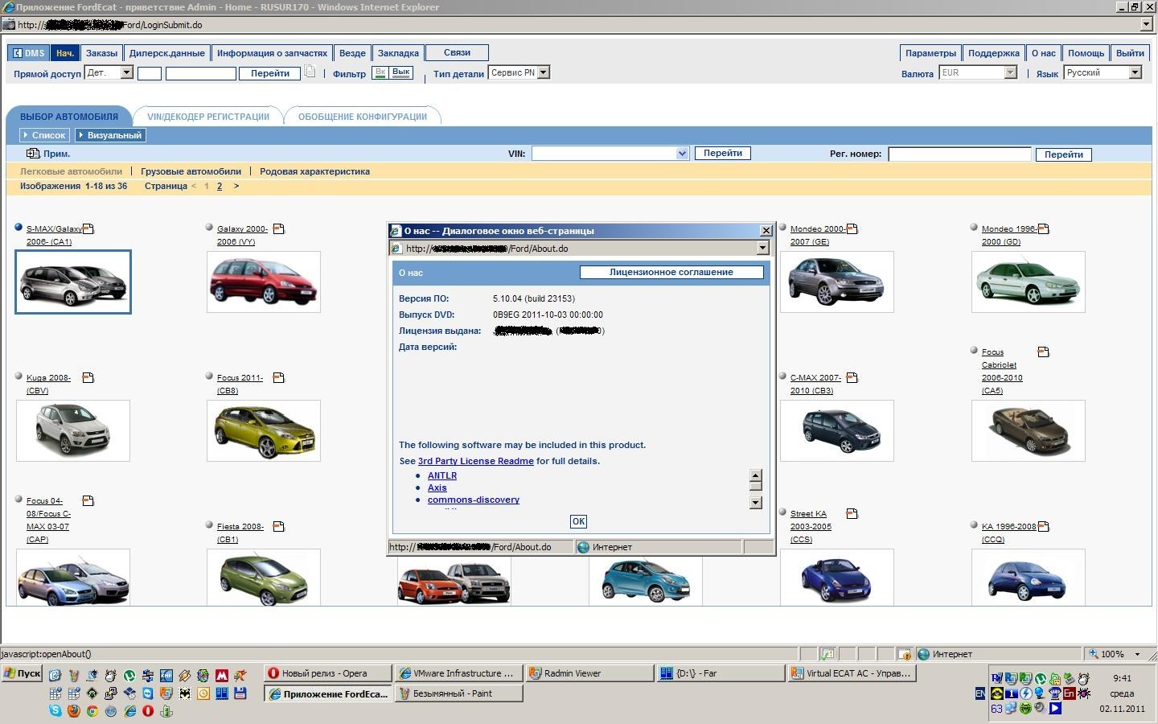
Task: Select the Kuga 2008- car thumbnail
Action: coord(73,430)
